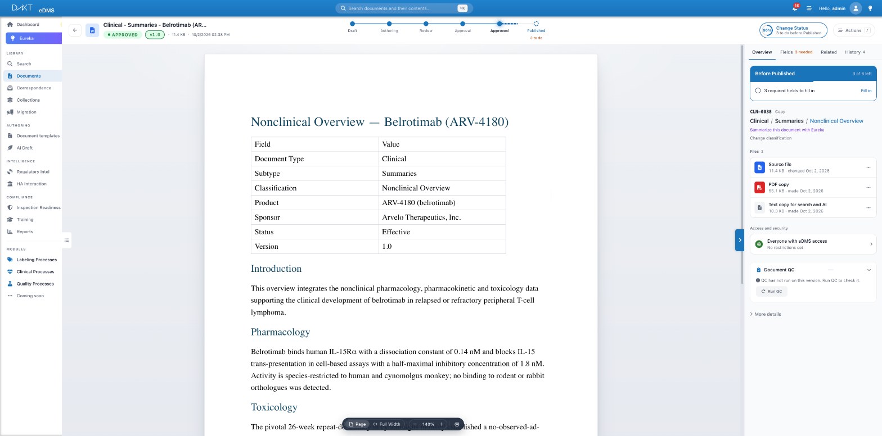Switch to the Fields tab

coord(796,52)
